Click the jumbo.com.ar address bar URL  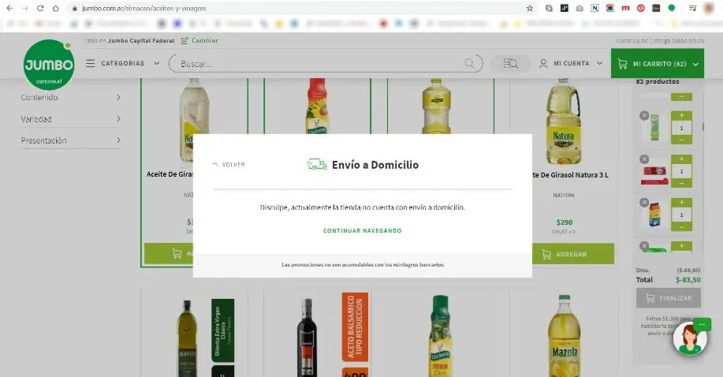(144, 9)
